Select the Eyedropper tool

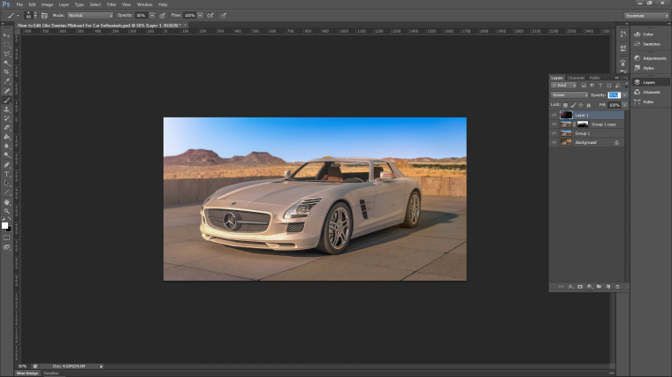tap(6, 81)
